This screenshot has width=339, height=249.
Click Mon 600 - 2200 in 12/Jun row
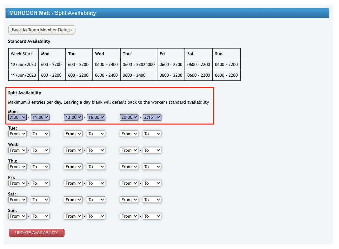(52, 65)
